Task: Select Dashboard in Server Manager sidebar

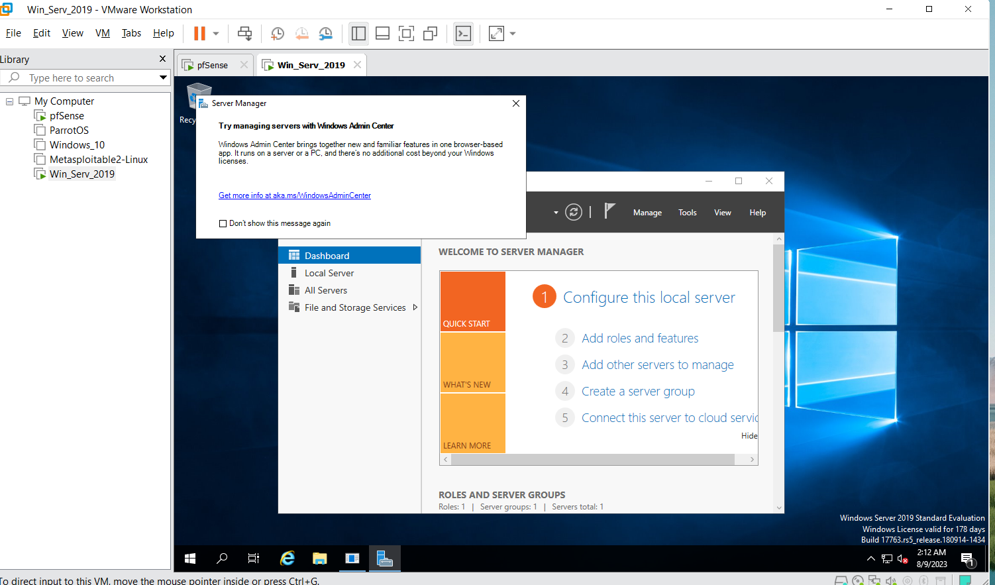Action: pos(350,256)
